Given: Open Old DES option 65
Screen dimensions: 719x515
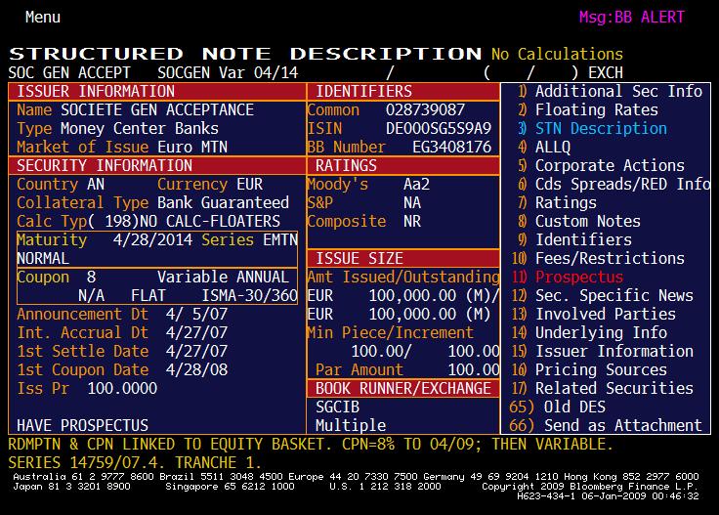Looking at the screenshot, I should click(x=558, y=407).
